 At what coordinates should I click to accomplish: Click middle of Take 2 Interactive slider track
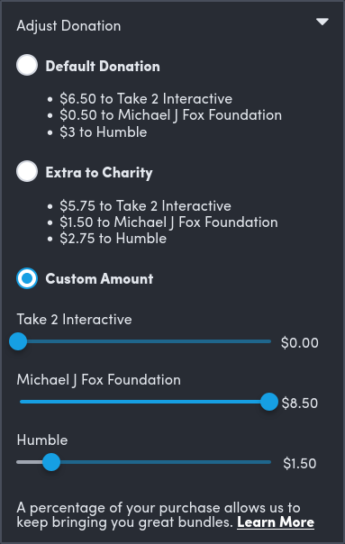point(144,341)
